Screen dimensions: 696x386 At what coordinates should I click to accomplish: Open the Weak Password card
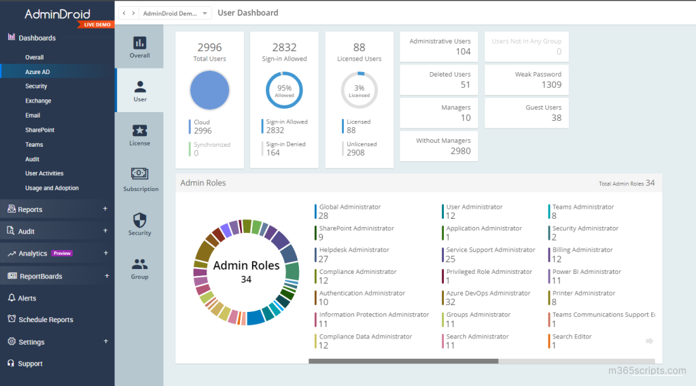[x=527, y=80]
